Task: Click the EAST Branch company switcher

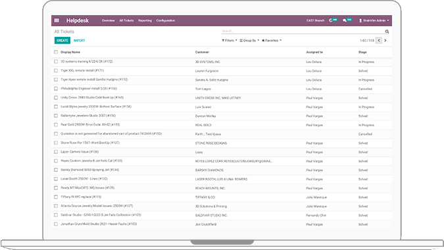Action: tap(315, 20)
